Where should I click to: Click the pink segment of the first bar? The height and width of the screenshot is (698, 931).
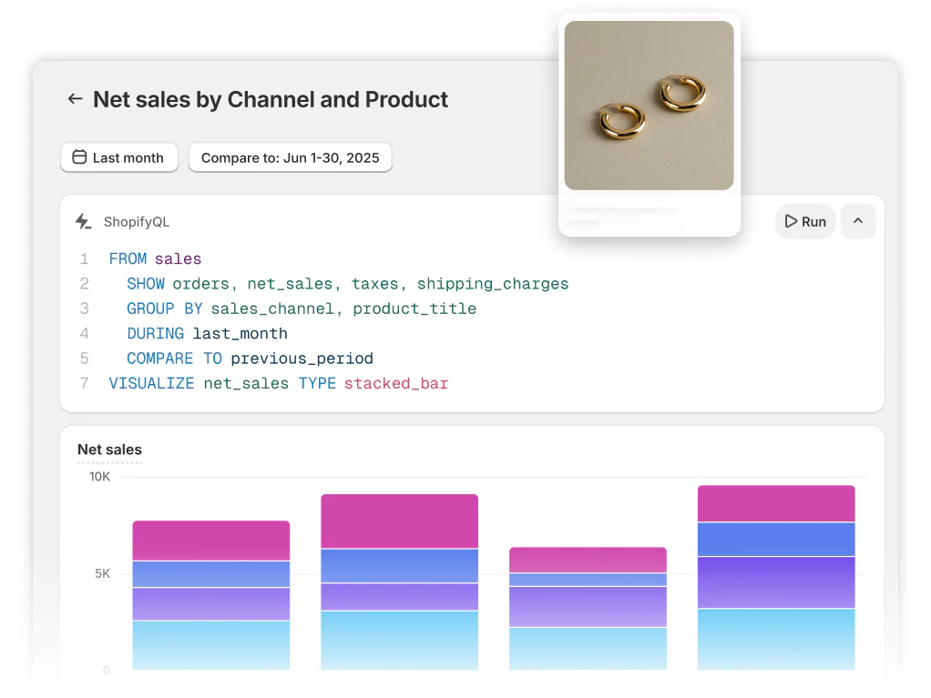click(210, 539)
